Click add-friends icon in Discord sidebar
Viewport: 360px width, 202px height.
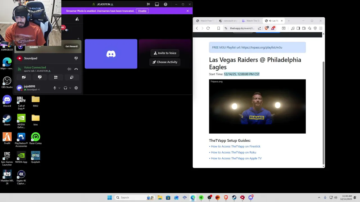77,19
